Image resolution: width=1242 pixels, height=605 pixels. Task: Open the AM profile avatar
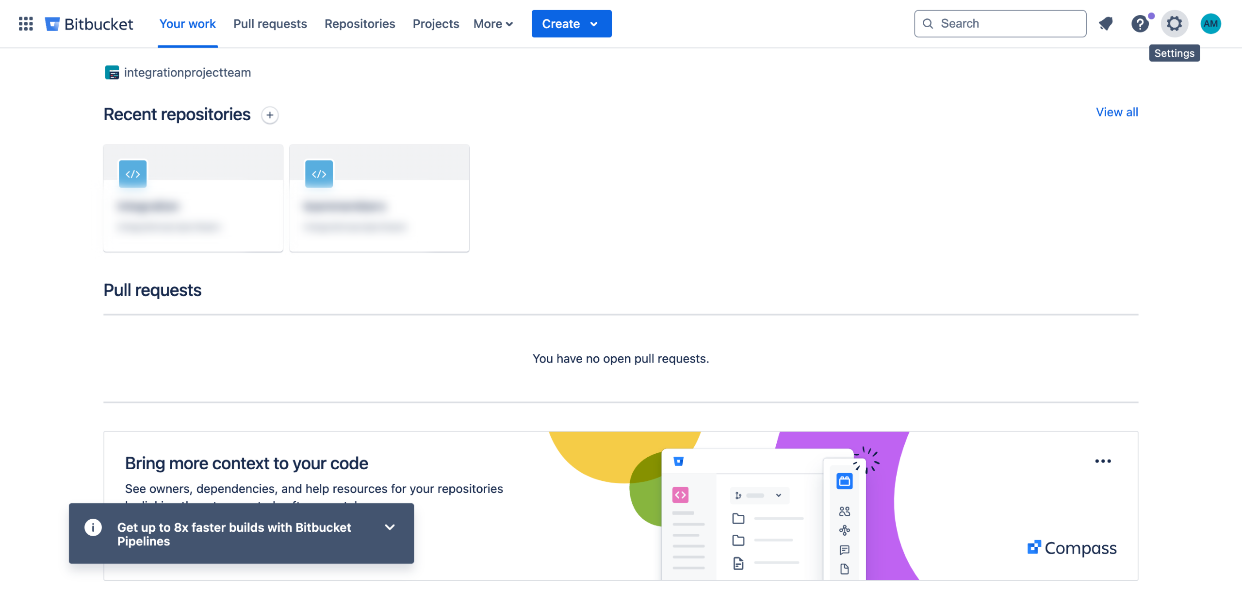[1210, 23]
